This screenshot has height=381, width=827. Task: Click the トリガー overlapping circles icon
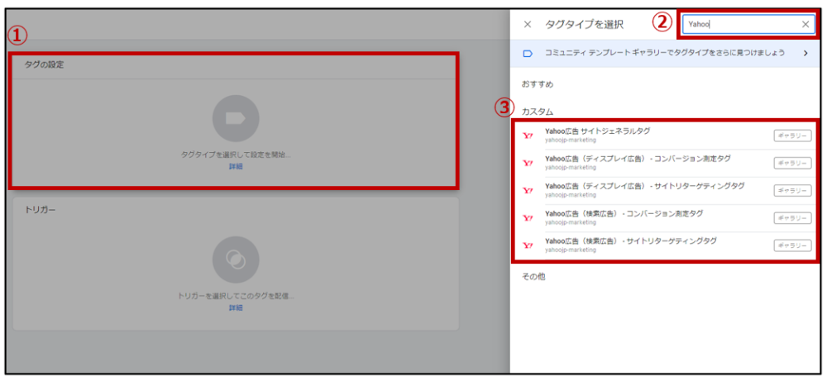(x=236, y=260)
